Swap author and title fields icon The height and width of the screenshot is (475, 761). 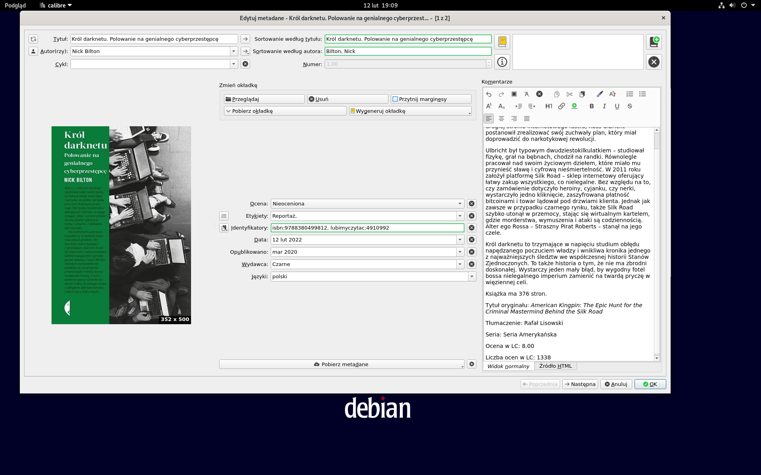(x=33, y=39)
